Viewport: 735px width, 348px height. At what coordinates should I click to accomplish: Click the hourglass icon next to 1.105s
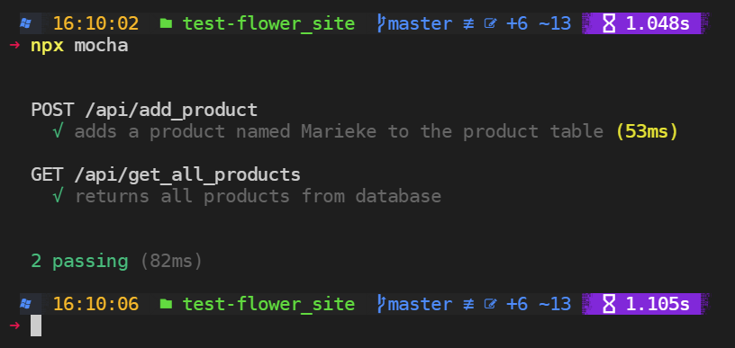[x=608, y=304]
